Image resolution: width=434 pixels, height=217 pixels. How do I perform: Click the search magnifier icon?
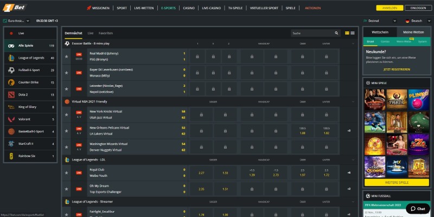(336, 33)
